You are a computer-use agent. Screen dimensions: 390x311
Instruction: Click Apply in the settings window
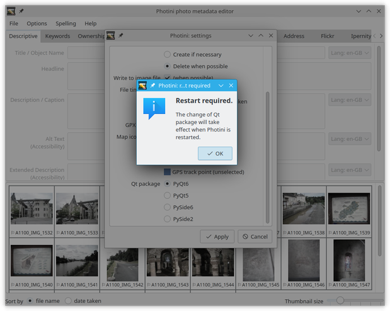[217, 237]
